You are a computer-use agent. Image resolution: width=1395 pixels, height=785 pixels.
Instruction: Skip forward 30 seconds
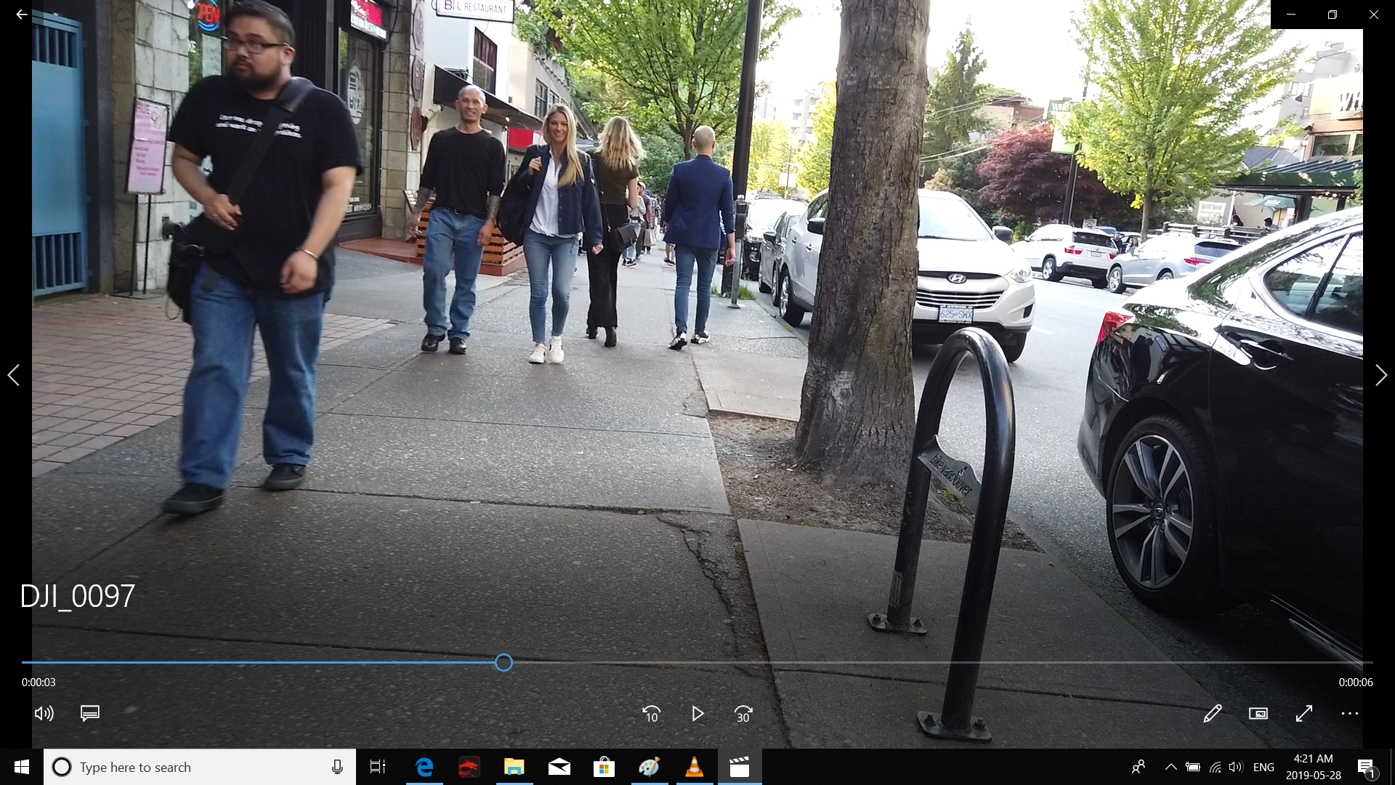pyautogui.click(x=743, y=714)
